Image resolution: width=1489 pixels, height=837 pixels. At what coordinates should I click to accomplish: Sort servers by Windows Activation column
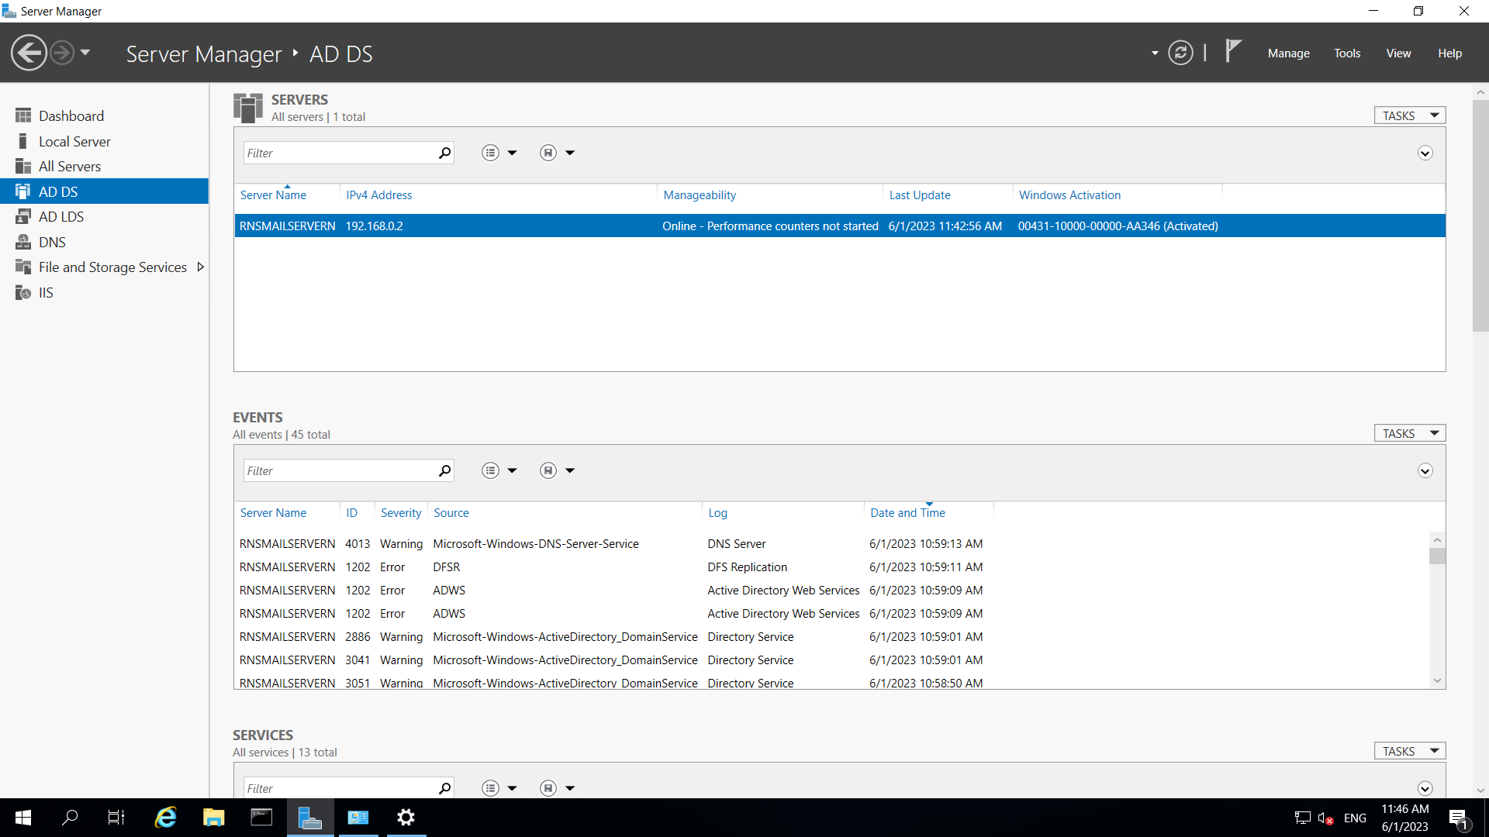tap(1069, 195)
